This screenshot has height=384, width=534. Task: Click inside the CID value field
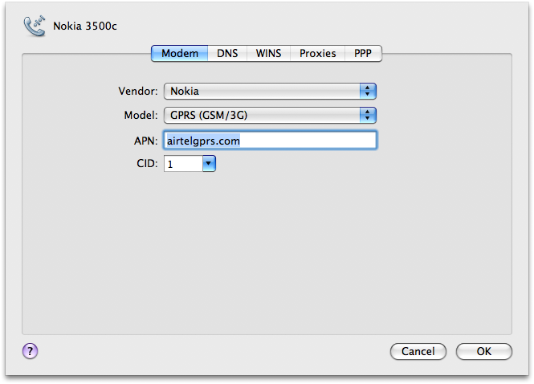tap(181, 164)
